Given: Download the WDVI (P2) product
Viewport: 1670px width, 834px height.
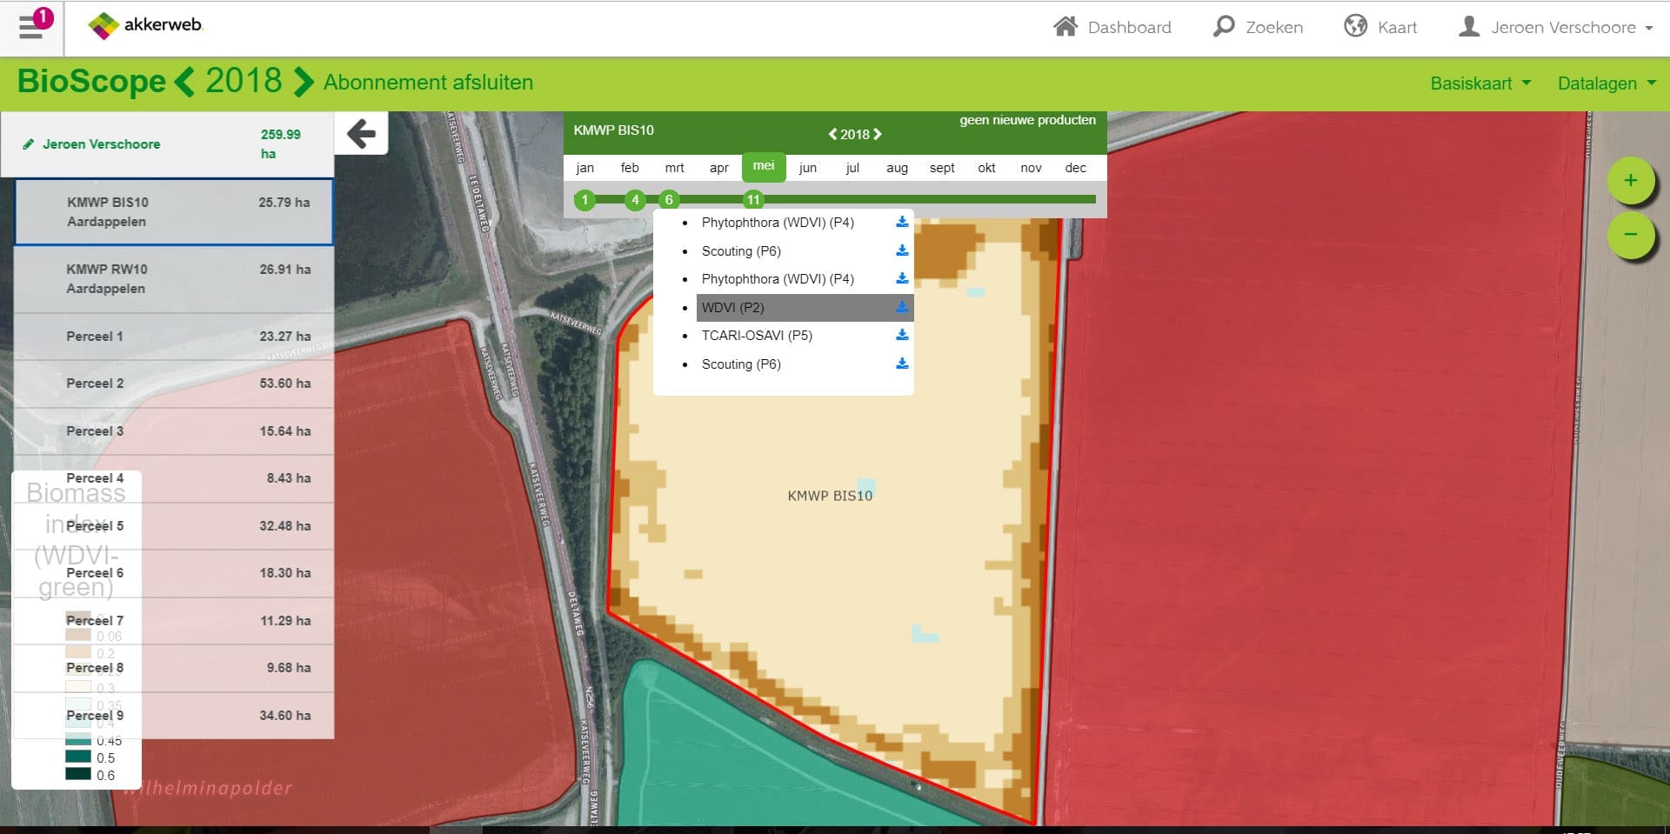Looking at the screenshot, I should [x=902, y=307].
